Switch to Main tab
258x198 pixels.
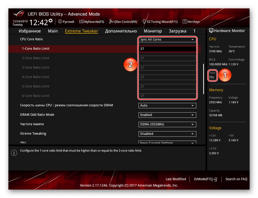53,31
